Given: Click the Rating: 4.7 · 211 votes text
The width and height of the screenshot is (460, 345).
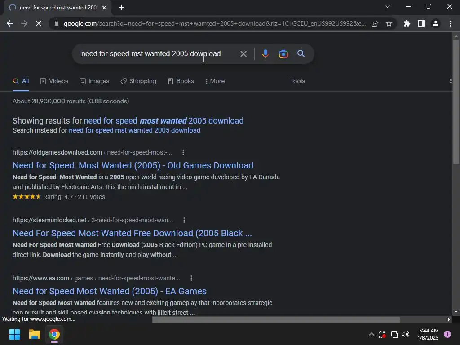Looking at the screenshot, I should click(74, 197).
